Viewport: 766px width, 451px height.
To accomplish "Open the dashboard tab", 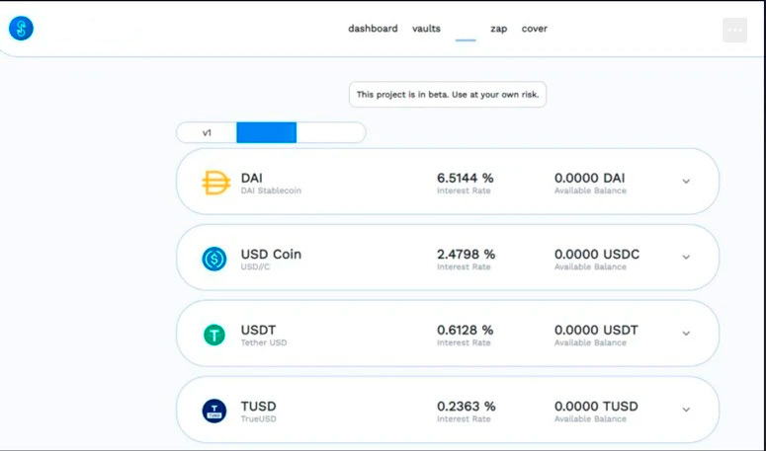I will (373, 29).
